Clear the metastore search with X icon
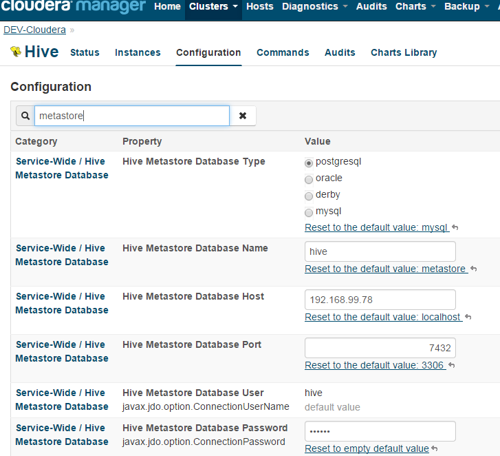The height and width of the screenshot is (456, 500). (x=243, y=116)
